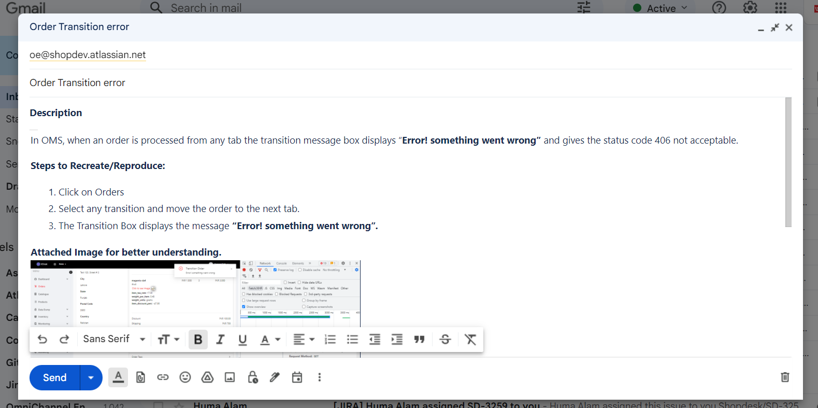This screenshot has width=818, height=408.
Task: Apply quote formatting
Action: click(x=419, y=339)
